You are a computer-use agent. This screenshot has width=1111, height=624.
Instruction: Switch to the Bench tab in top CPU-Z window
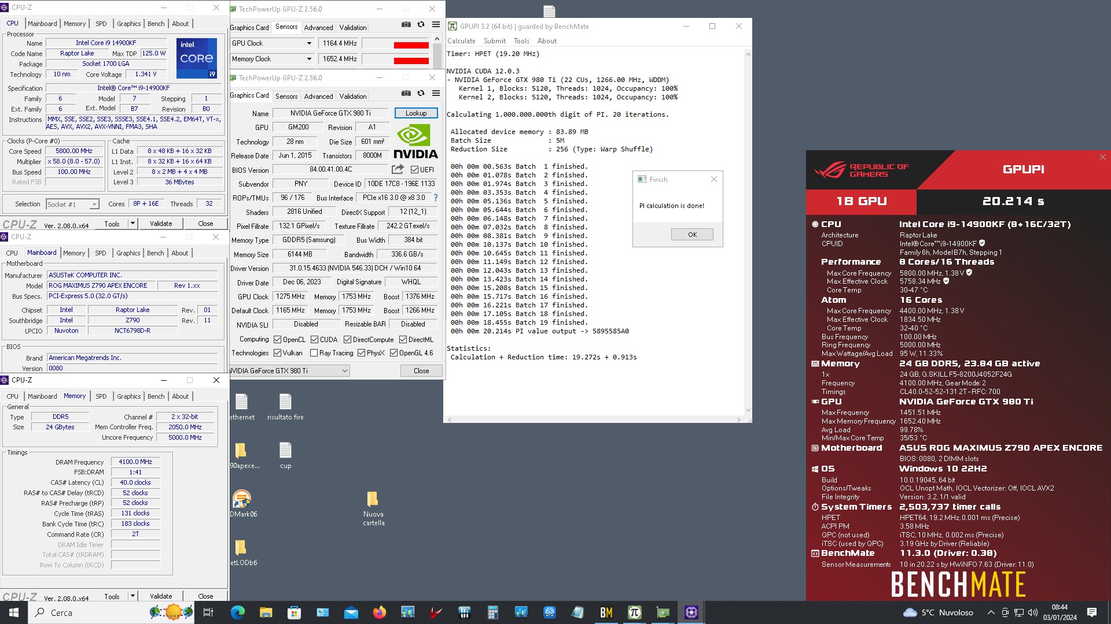[x=156, y=24]
